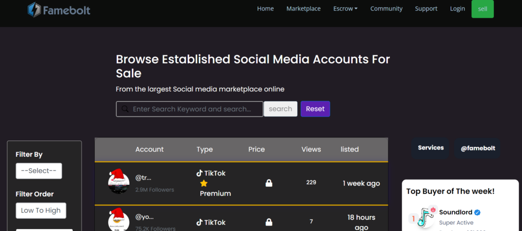Viewport: 522px width, 231px height.
Task: Click the 'Super Active' status text
Action: click(456, 223)
